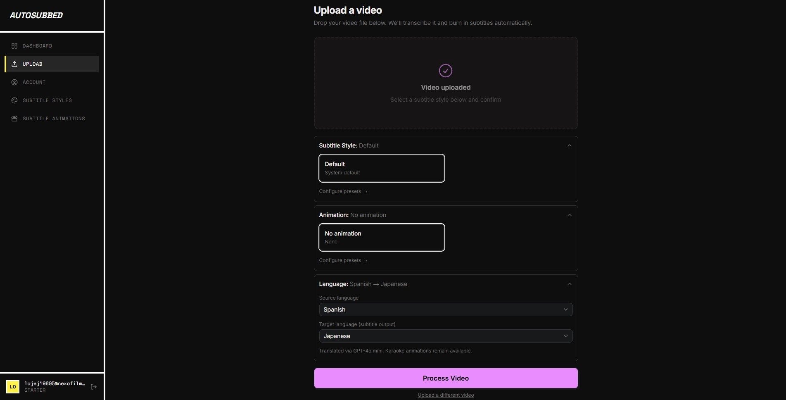
Task: Go to Subtitle Styles page
Action: point(47,100)
